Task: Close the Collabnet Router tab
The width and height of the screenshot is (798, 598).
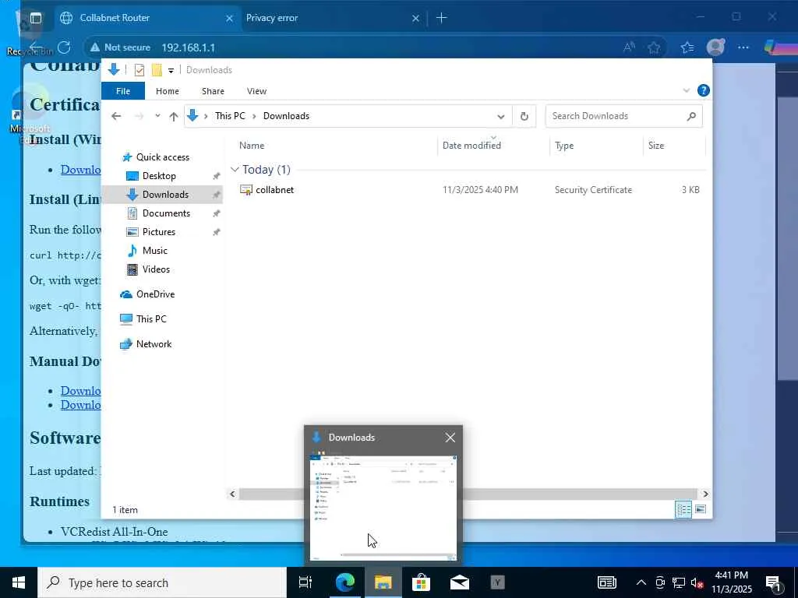Action: pos(229,19)
